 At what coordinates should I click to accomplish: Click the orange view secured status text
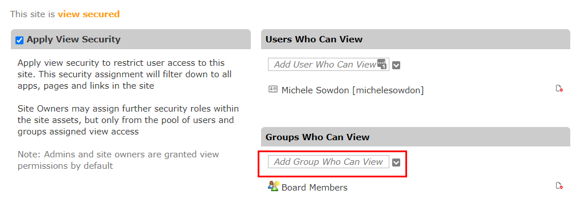pos(89,14)
